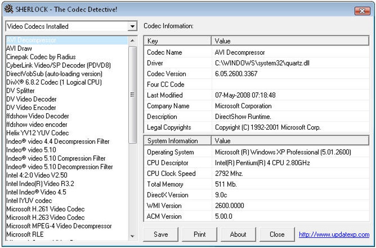Click the Save button
The width and height of the screenshot is (376, 248).
(161, 234)
